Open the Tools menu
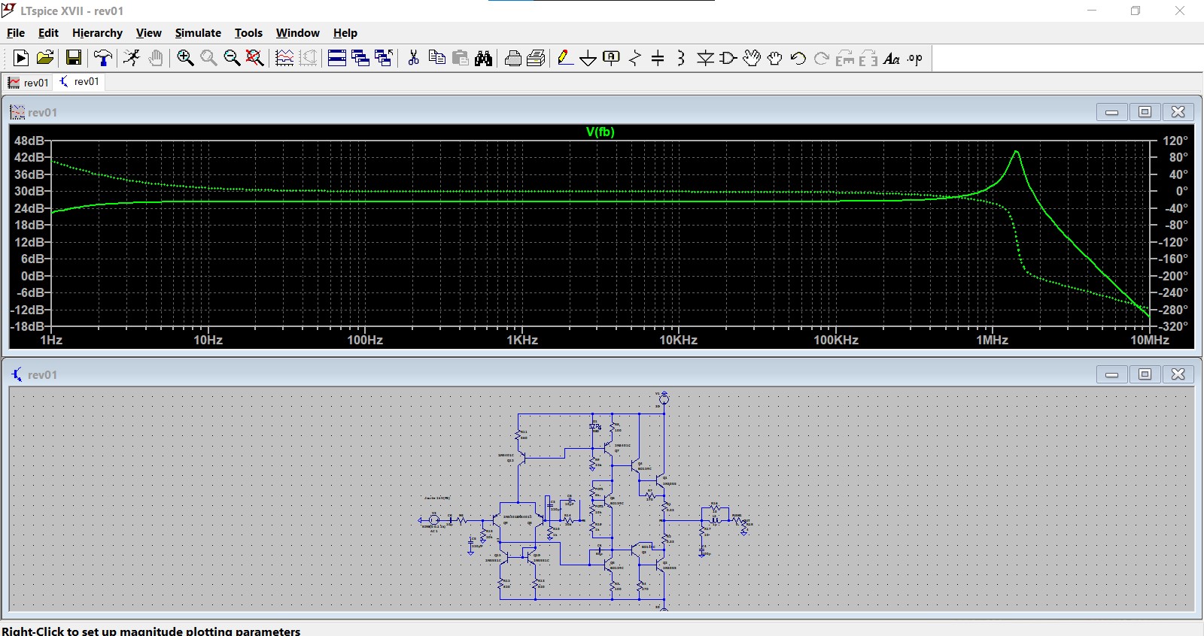The width and height of the screenshot is (1204, 636). pyautogui.click(x=248, y=33)
